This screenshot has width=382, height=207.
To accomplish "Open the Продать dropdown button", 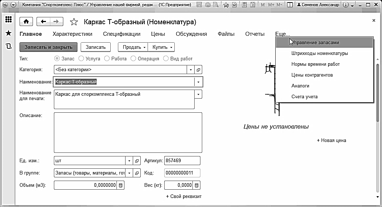I will [x=133, y=47].
